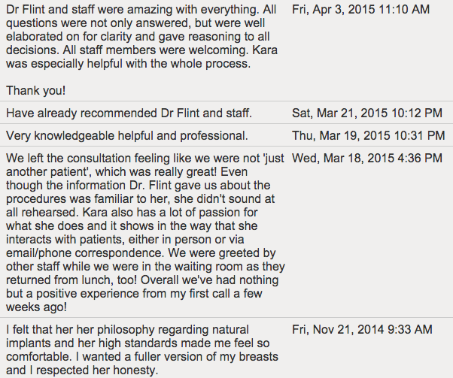Click the 'We left the consultation feeling' review
Image resolution: width=453 pixels, height=378 pixels.
tap(145, 232)
